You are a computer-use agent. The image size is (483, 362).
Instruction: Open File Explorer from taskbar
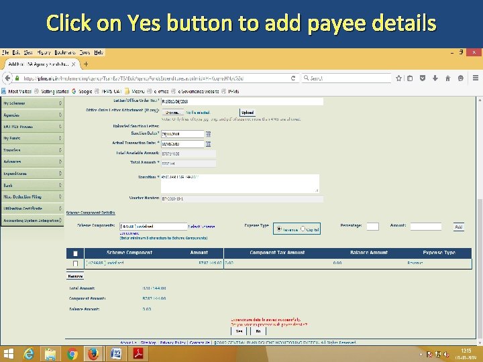coord(50,354)
